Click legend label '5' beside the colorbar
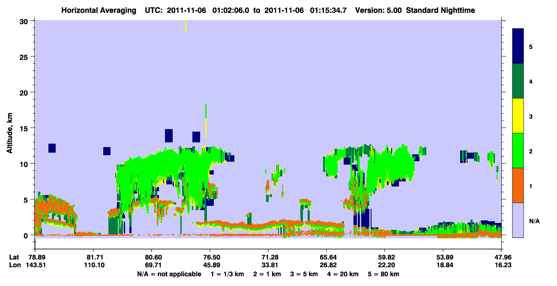 531,46
